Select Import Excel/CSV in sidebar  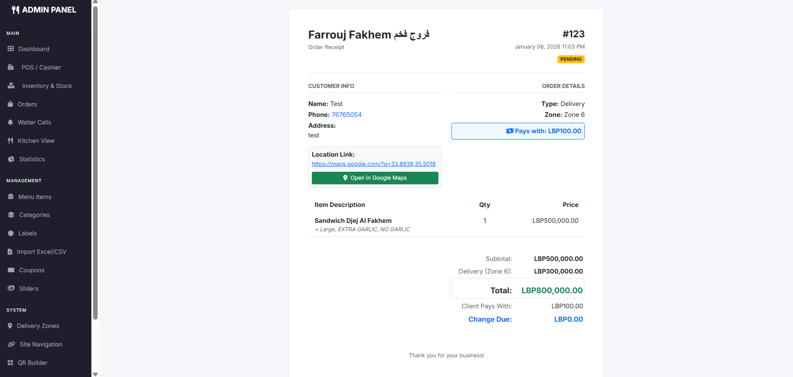[41, 252]
